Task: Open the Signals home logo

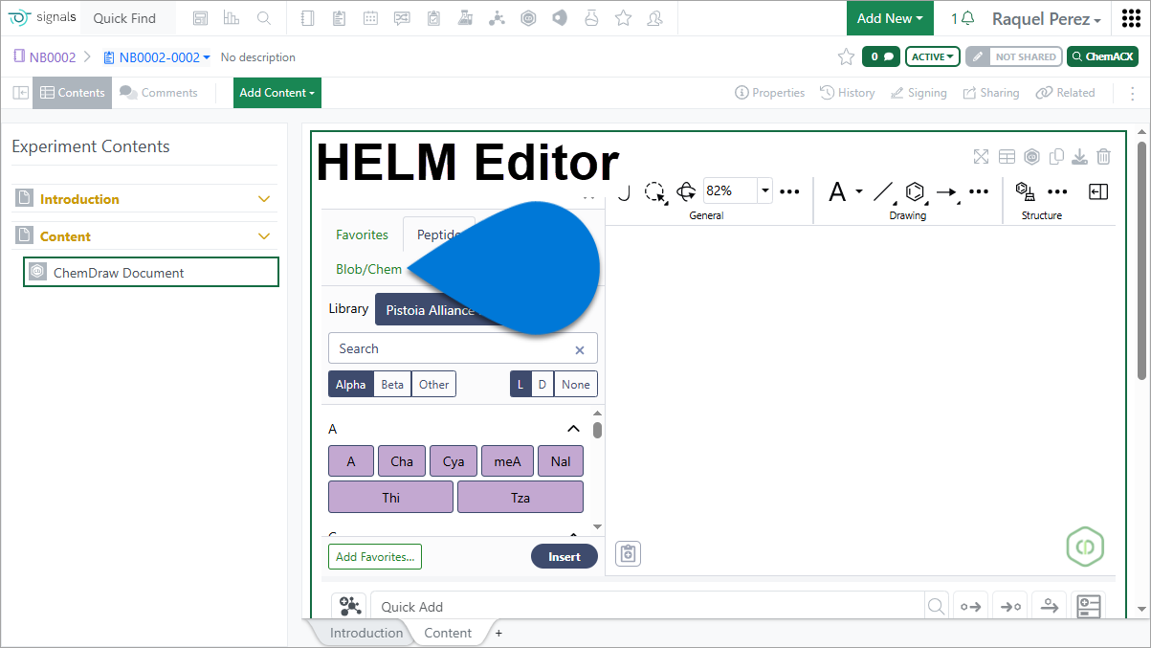Action: 41,18
